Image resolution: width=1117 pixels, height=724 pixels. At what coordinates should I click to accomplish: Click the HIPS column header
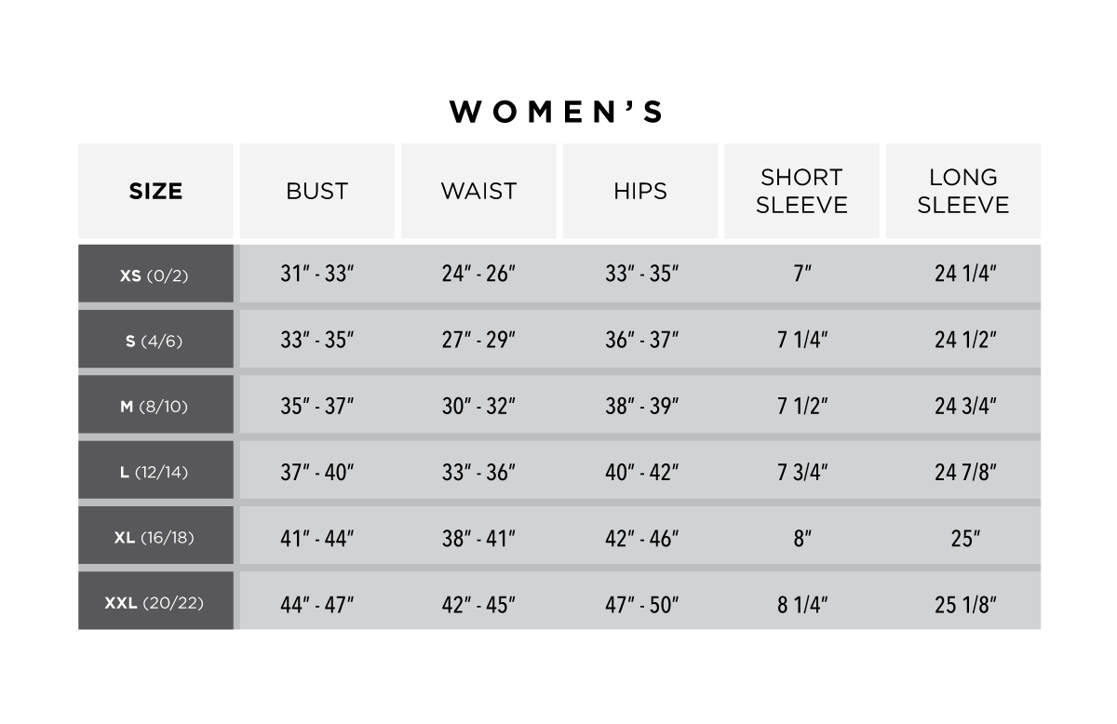pos(640,191)
